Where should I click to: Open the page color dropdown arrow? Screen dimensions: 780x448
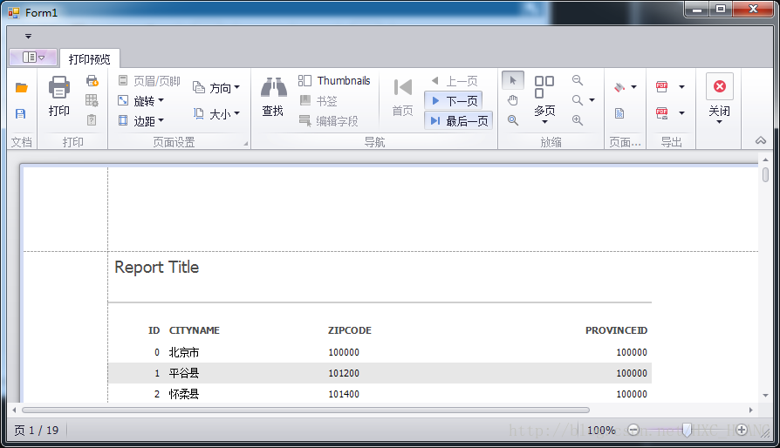coord(633,87)
